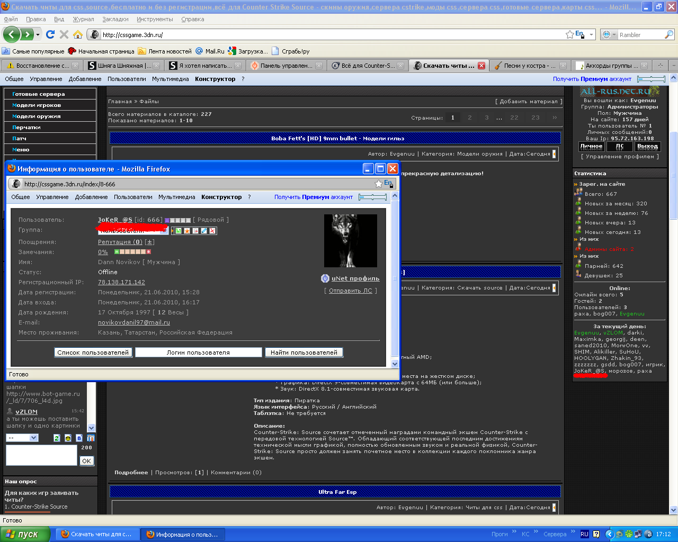Viewport: 678px width, 542px height.
Task: Open 'Управление' menu in popup admin bar
Action: coord(52,197)
